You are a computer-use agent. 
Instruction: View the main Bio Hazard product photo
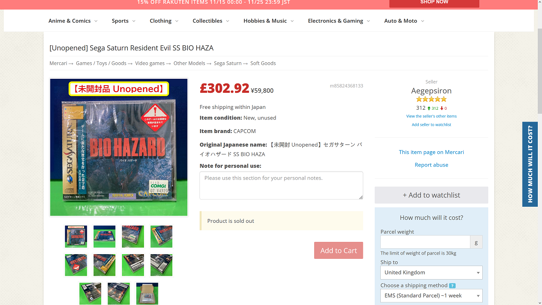click(119, 147)
